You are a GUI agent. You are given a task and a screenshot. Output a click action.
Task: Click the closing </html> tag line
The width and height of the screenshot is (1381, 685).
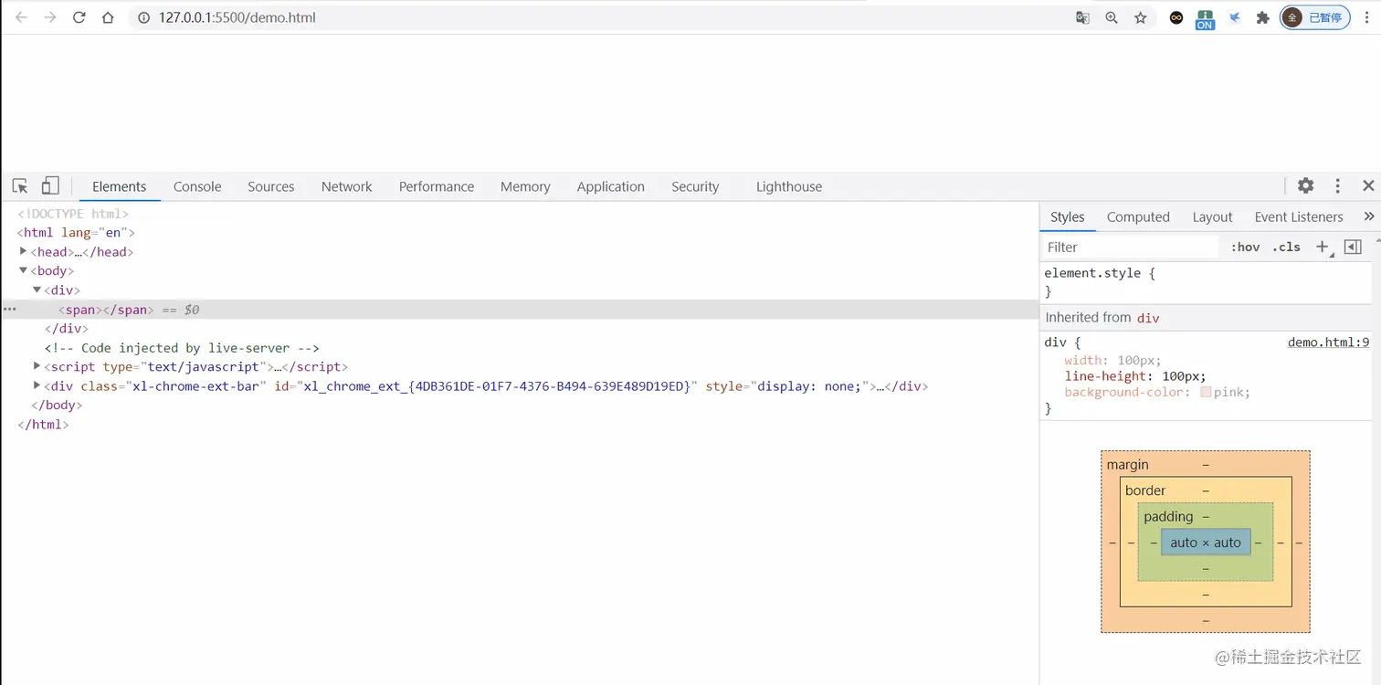point(43,424)
